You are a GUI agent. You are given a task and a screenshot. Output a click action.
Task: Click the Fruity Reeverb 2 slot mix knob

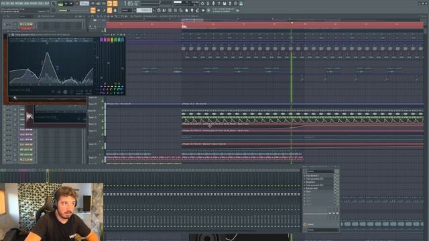(x=335, y=175)
